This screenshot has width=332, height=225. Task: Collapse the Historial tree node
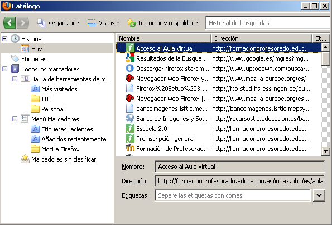[x=4, y=38]
